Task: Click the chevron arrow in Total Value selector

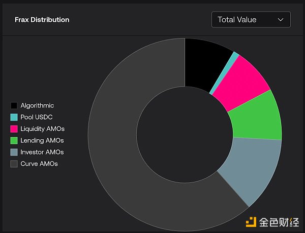Action: (280, 20)
